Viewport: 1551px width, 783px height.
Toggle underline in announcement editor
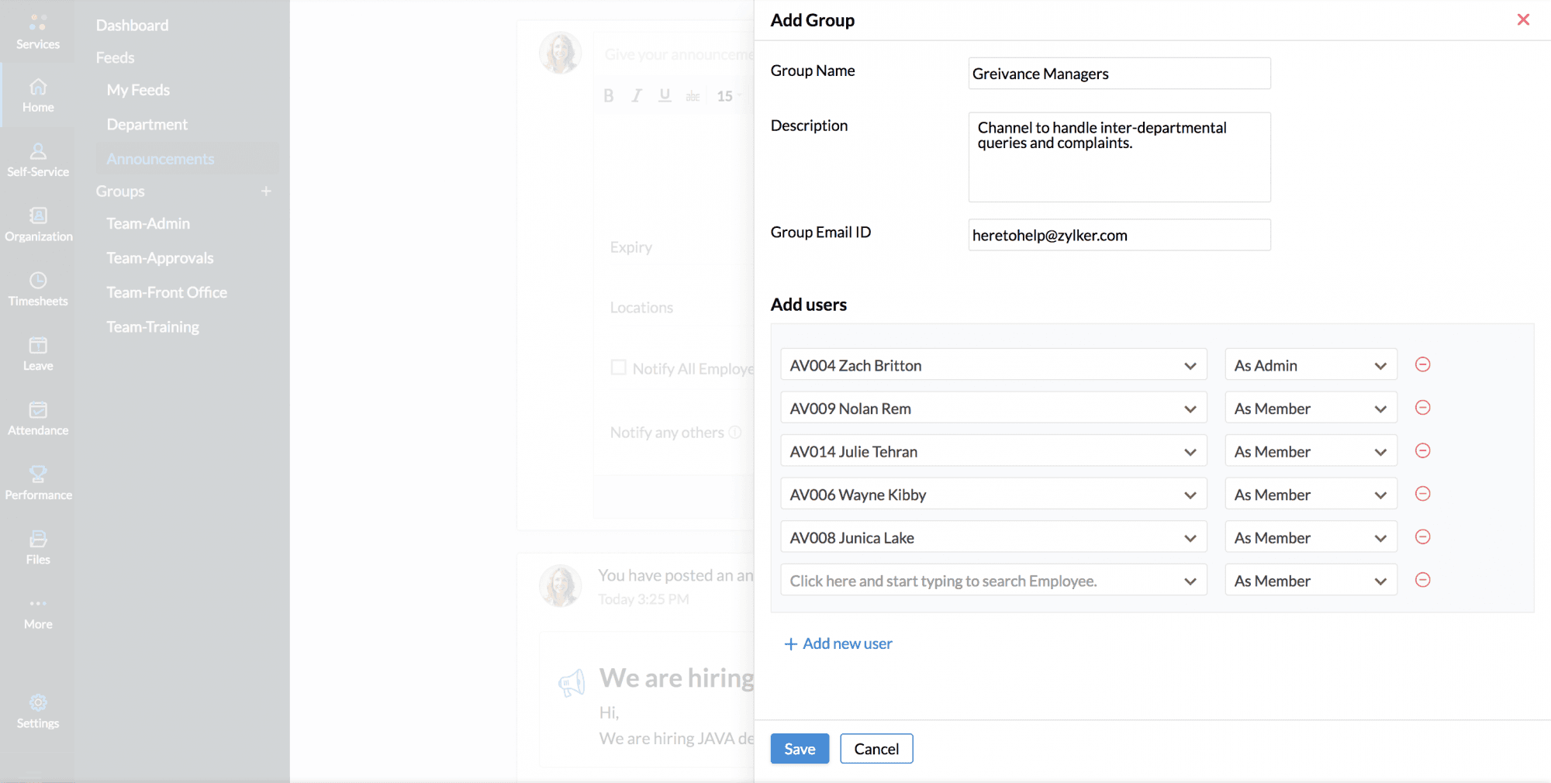(665, 95)
